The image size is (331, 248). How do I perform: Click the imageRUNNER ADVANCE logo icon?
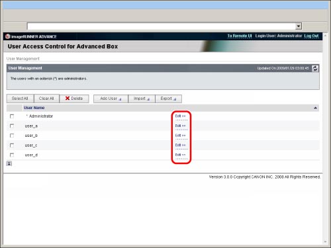(8, 36)
